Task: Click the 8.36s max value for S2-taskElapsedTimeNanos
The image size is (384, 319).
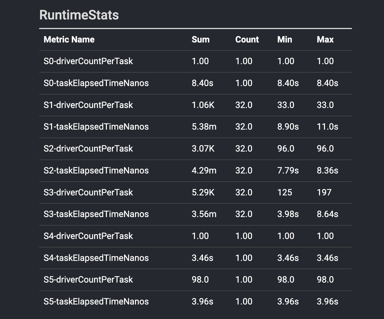Action: [327, 170]
